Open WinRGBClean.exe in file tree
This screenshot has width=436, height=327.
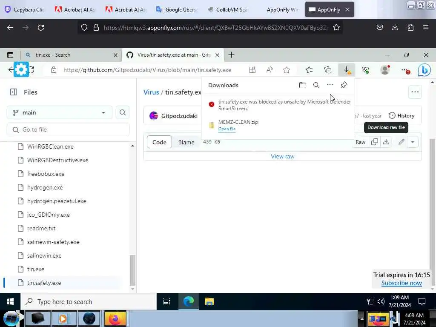tap(50, 146)
